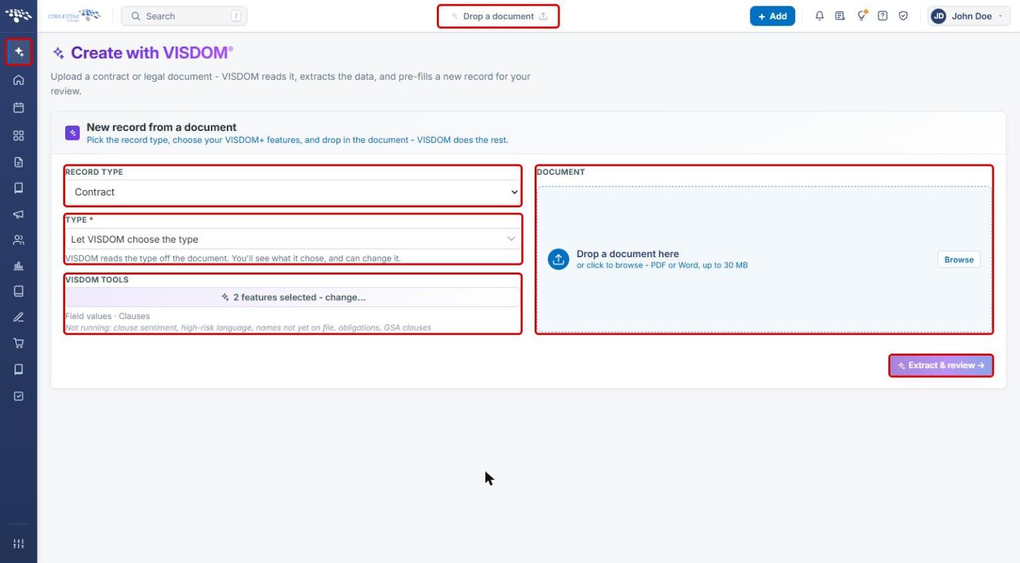Click the purple VISDOM badge beside 'New record'

coord(72,133)
